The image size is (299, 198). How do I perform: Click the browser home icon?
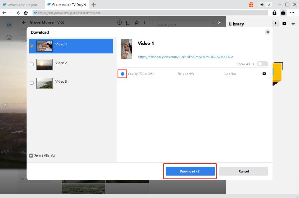coord(26,13)
